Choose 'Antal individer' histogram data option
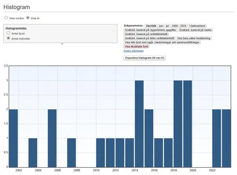Image resolution: width=237 pixels, height=175 pixels. pyautogui.click(x=8, y=38)
